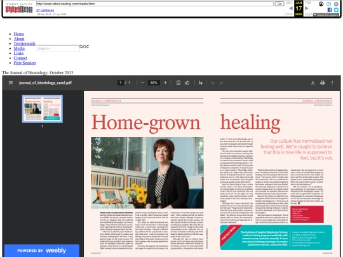The width and height of the screenshot is (343, 257).
Task: Click the PDF redo arrow
Action: pyautogui.click(x=222, y=83)
